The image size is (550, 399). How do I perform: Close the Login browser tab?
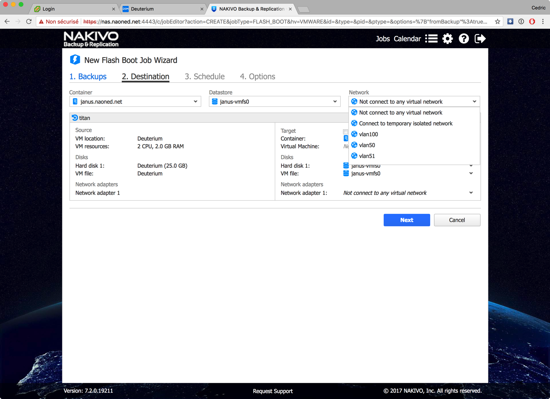(114, 9)
